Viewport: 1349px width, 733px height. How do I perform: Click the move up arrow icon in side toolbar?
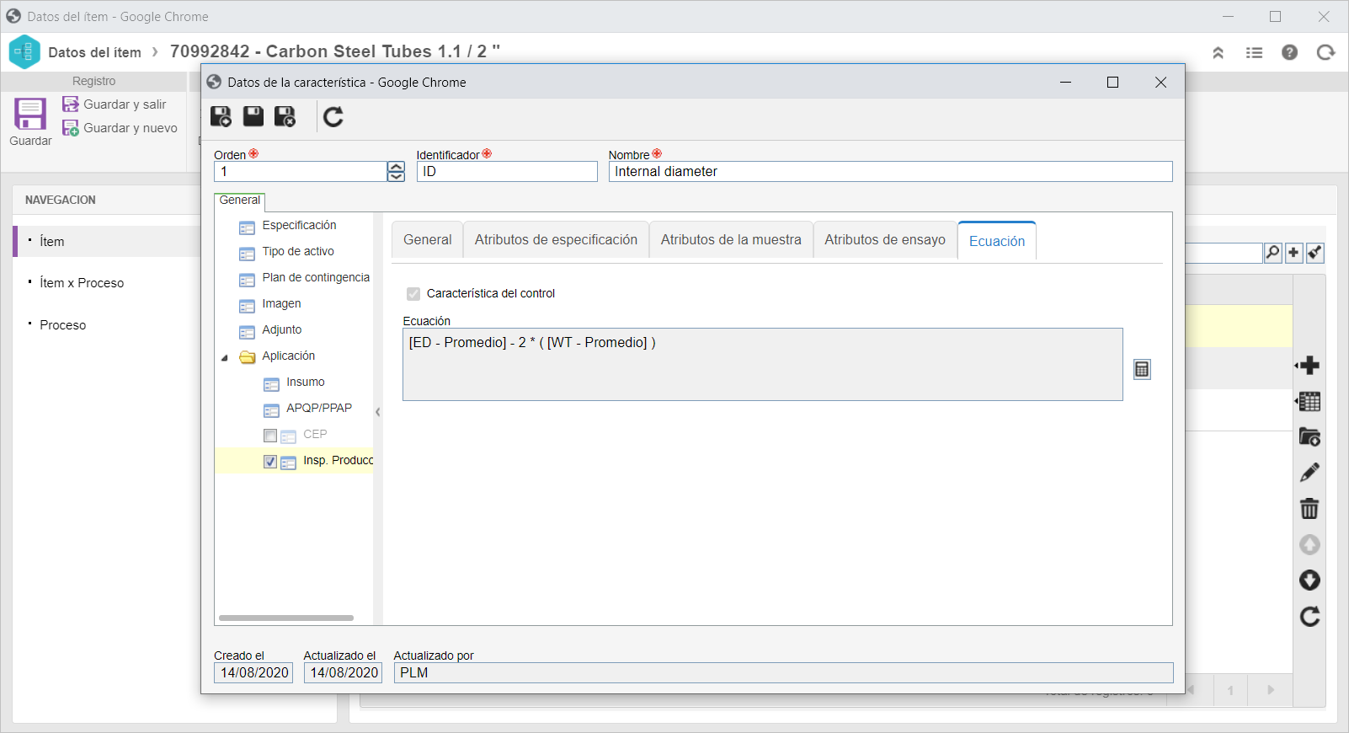[1309, 545]
